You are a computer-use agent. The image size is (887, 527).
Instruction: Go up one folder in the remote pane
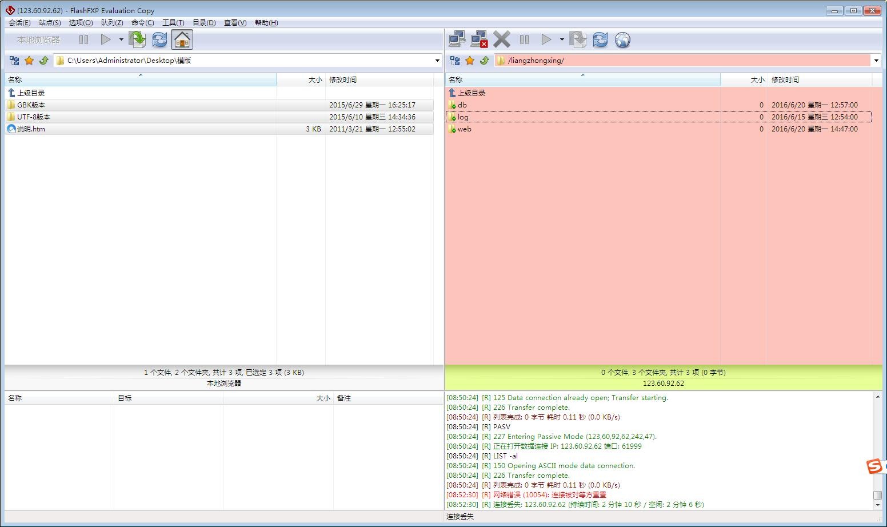click(x=485, y=61)
